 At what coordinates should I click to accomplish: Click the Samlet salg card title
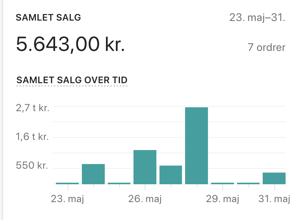point(48,17)
